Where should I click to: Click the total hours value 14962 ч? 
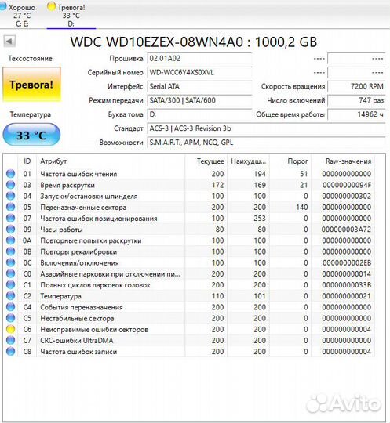356,114
